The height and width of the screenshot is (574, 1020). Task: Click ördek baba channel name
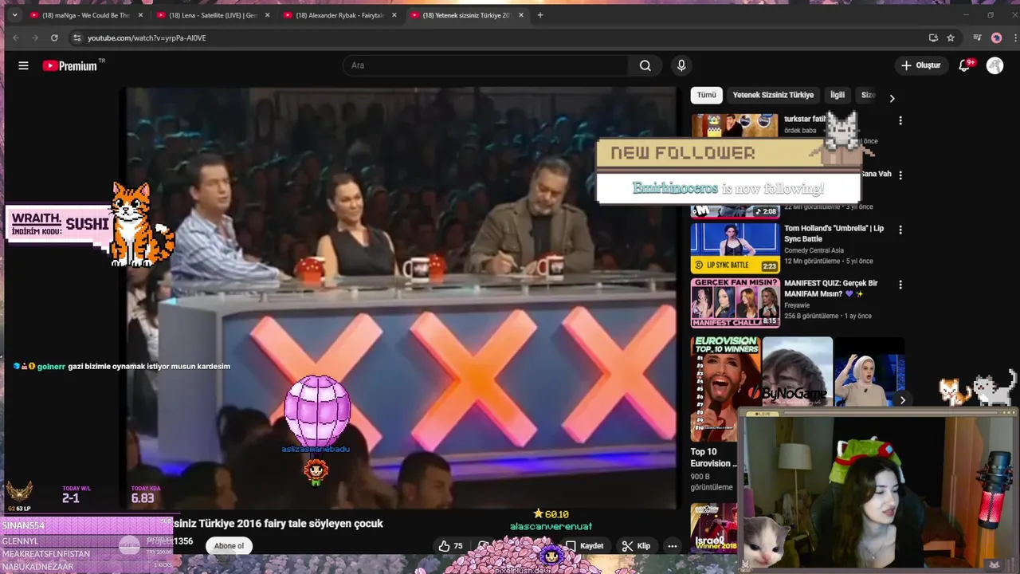[800, 130]
